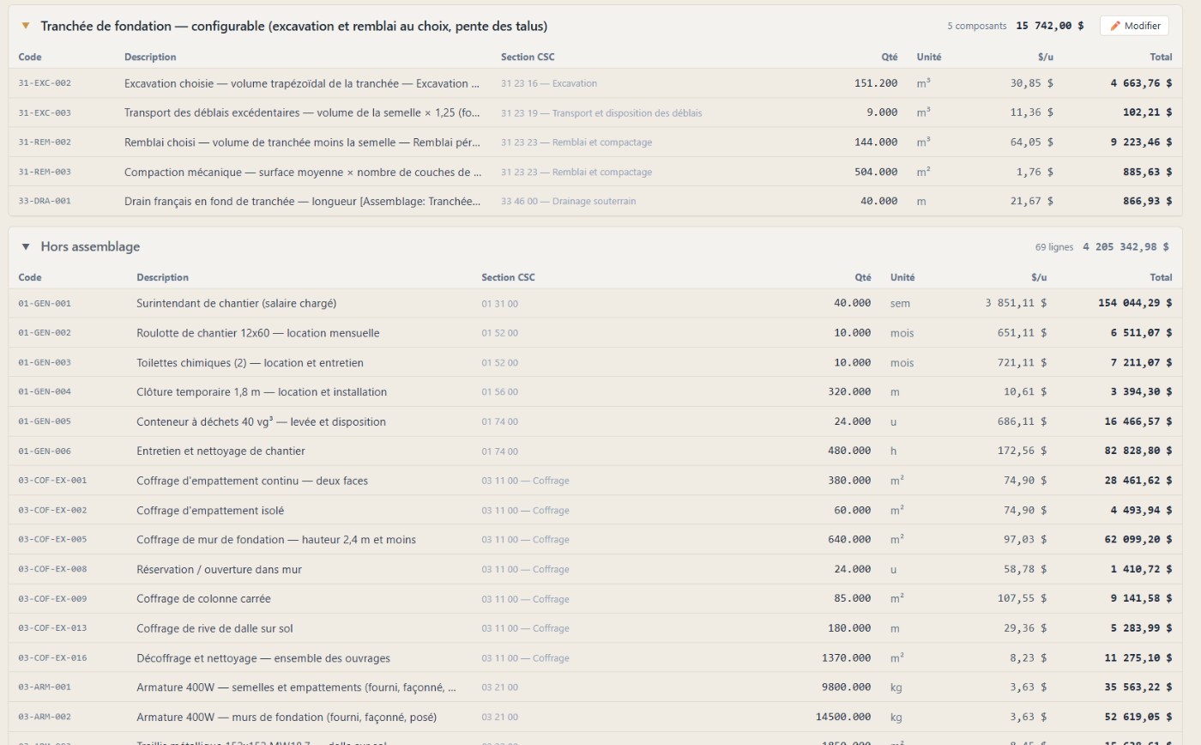Select Coffrage d'empattement isolé row
Image resolution: width=1201 pixels, height=745 pixels.
(x=595, y=510)
